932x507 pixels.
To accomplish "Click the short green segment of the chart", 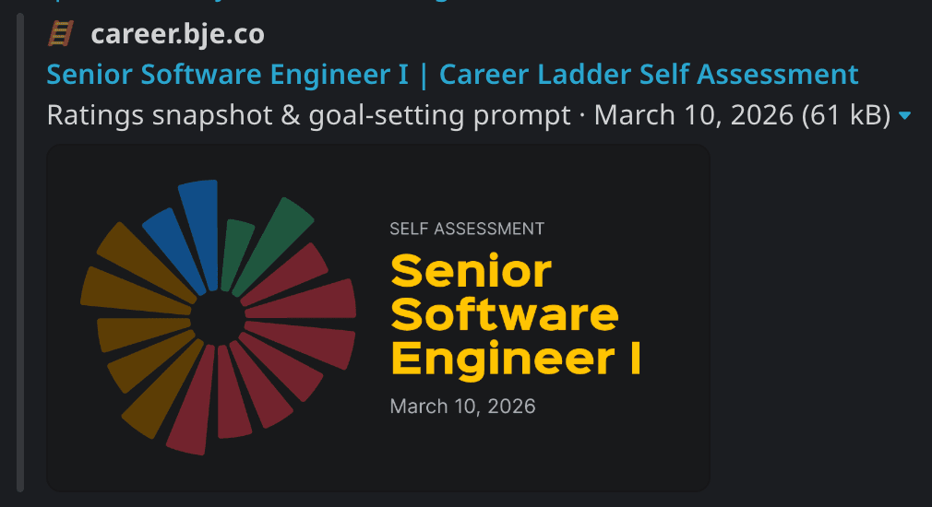I will pyautogui.click(x=236, y=253).
